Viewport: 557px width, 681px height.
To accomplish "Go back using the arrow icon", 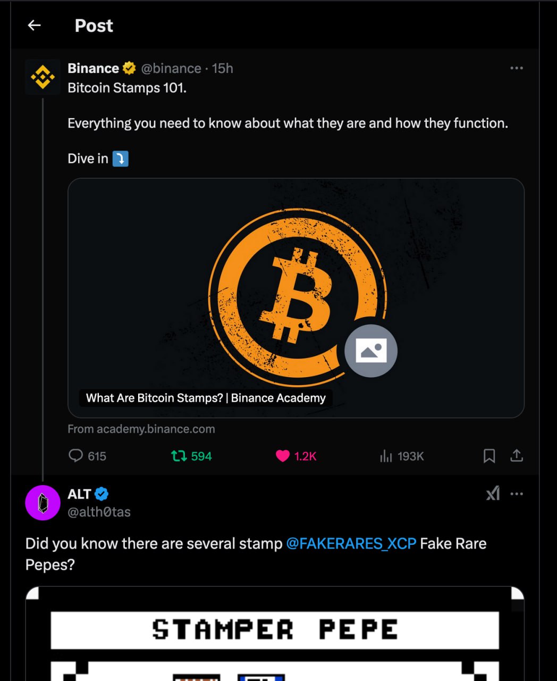I will pyautogui.click(x=35, y=25).
